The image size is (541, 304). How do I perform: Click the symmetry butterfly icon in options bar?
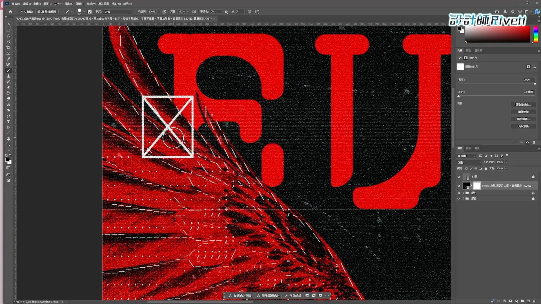click(x=257, y=12)
